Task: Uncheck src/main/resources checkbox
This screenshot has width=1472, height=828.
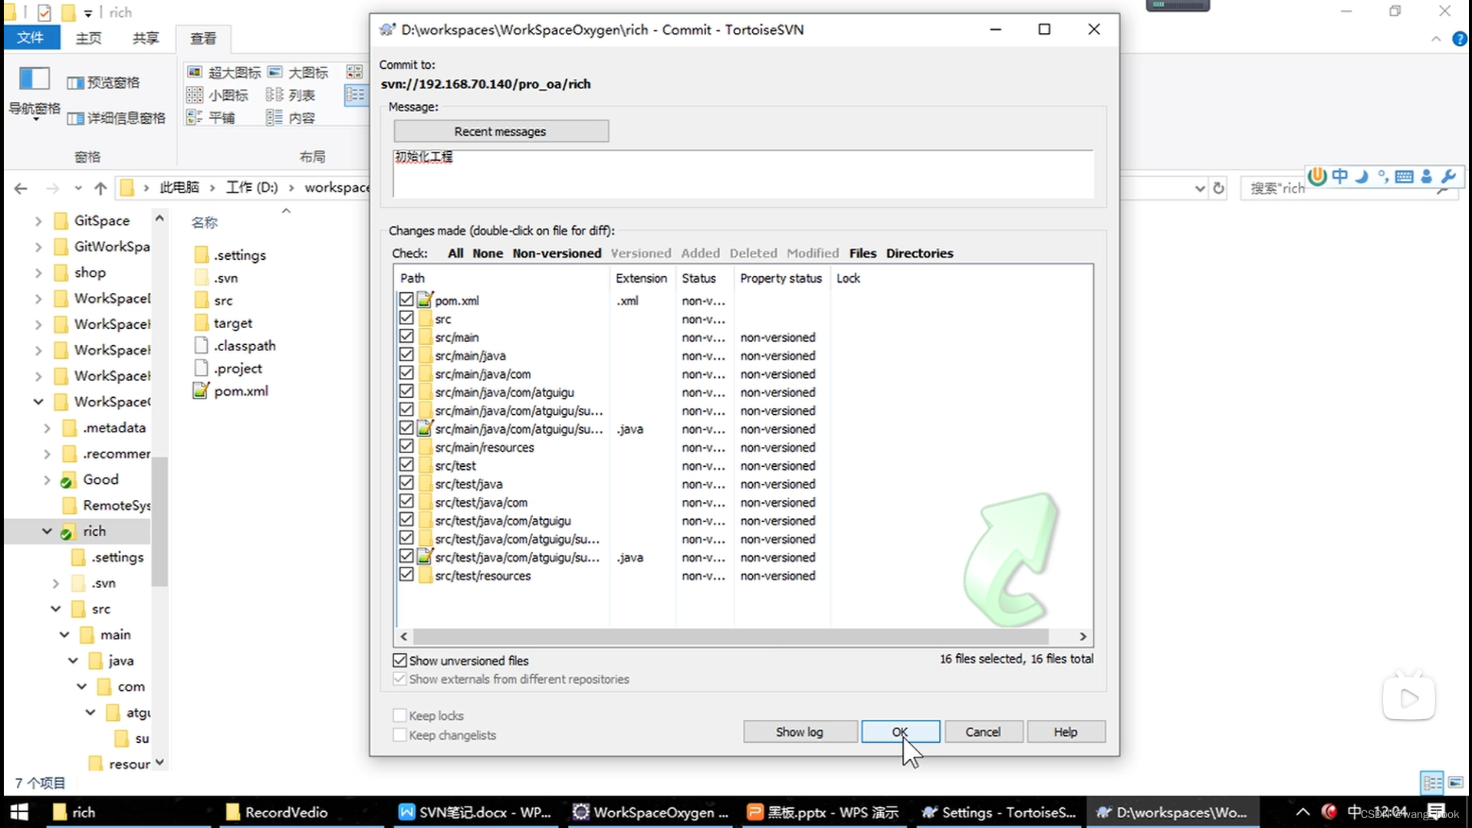Action: [406, 446]
